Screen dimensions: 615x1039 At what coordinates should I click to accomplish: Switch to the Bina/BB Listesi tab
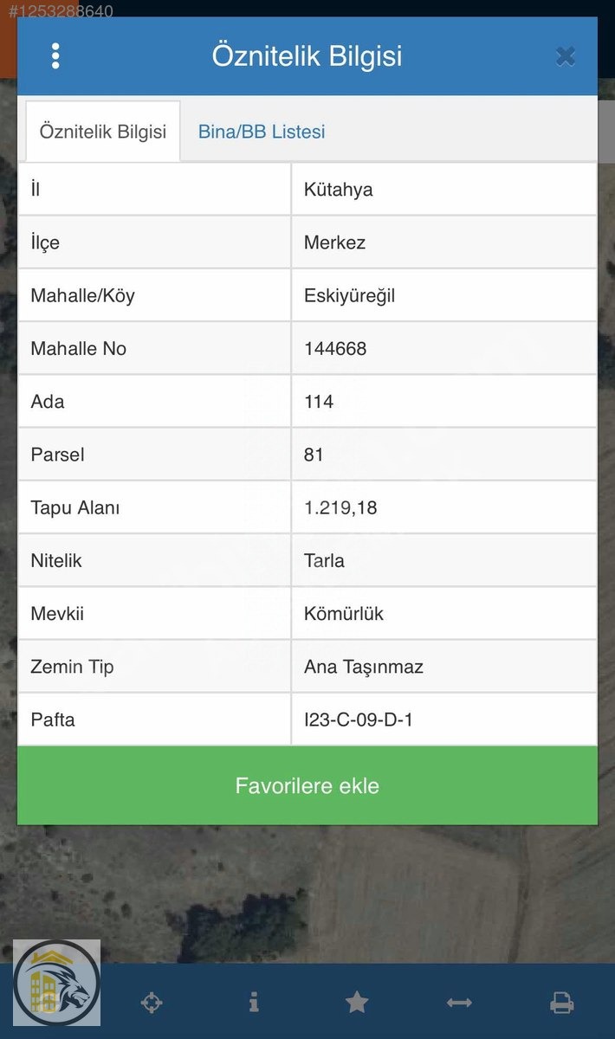point(262,132)
